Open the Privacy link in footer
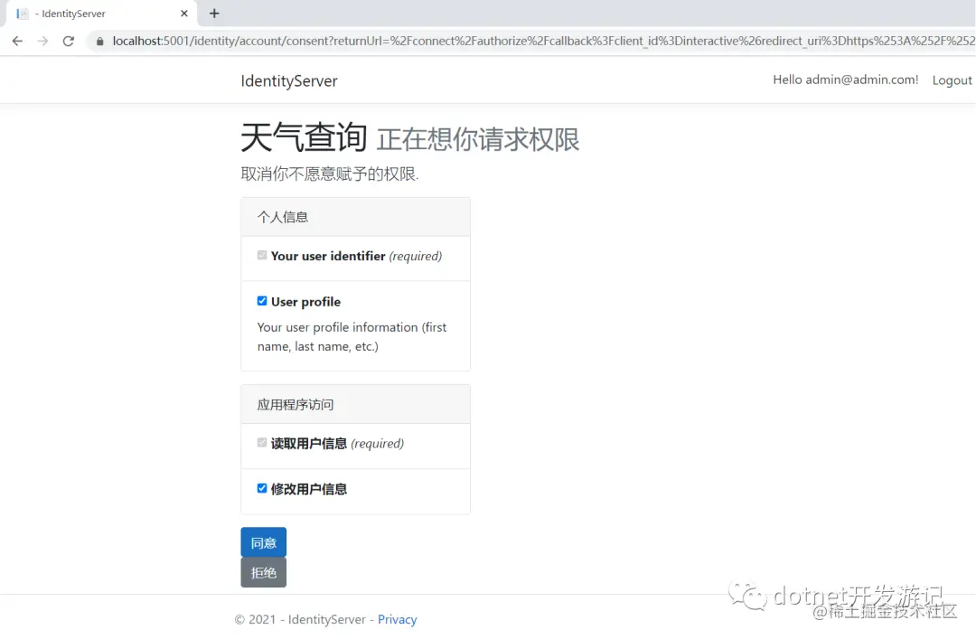 [x=397, y=619]
